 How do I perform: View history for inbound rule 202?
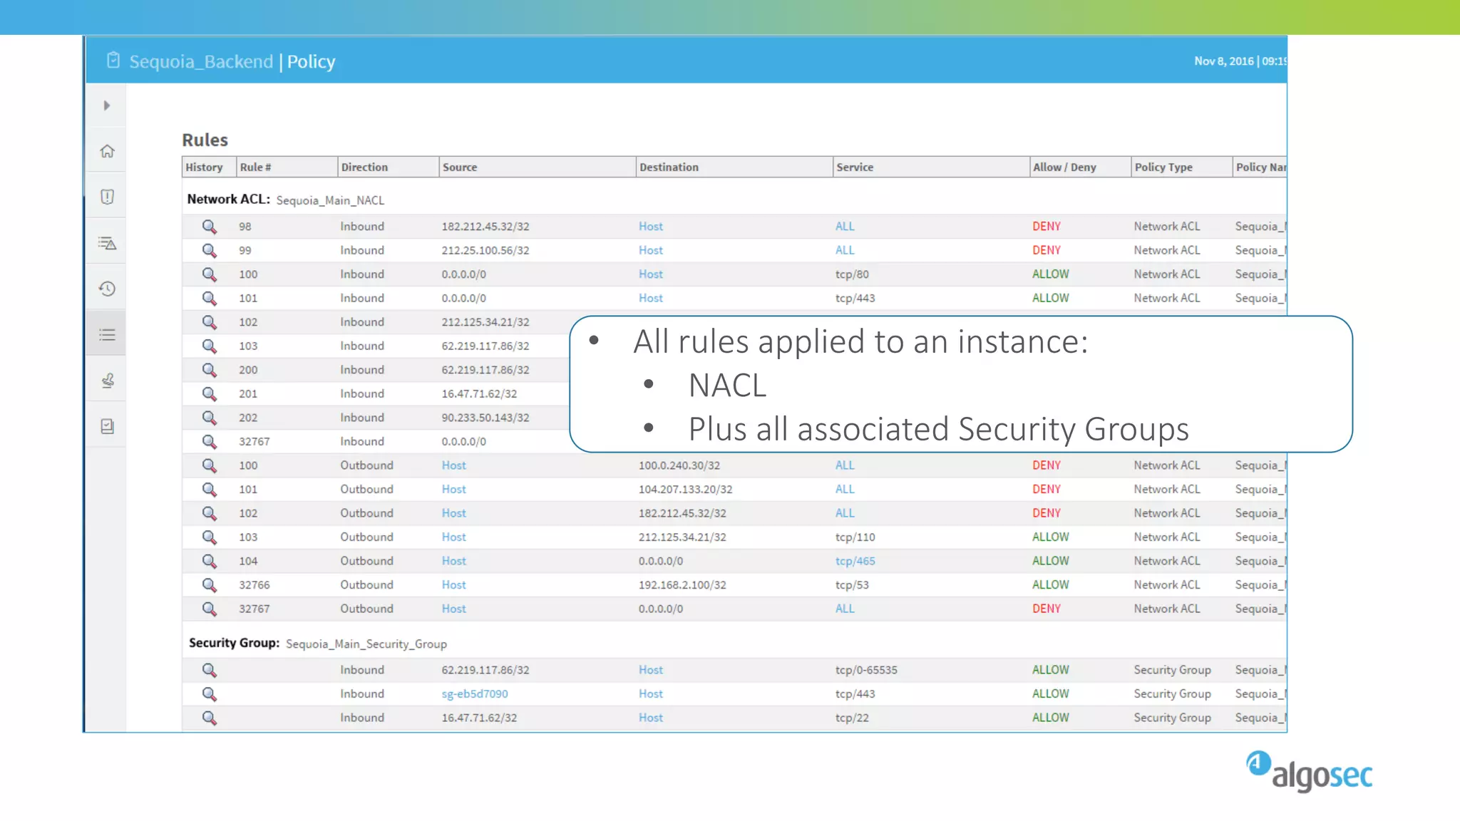[209, 418]
